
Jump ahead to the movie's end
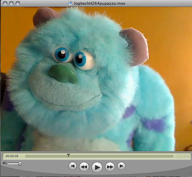121,166
